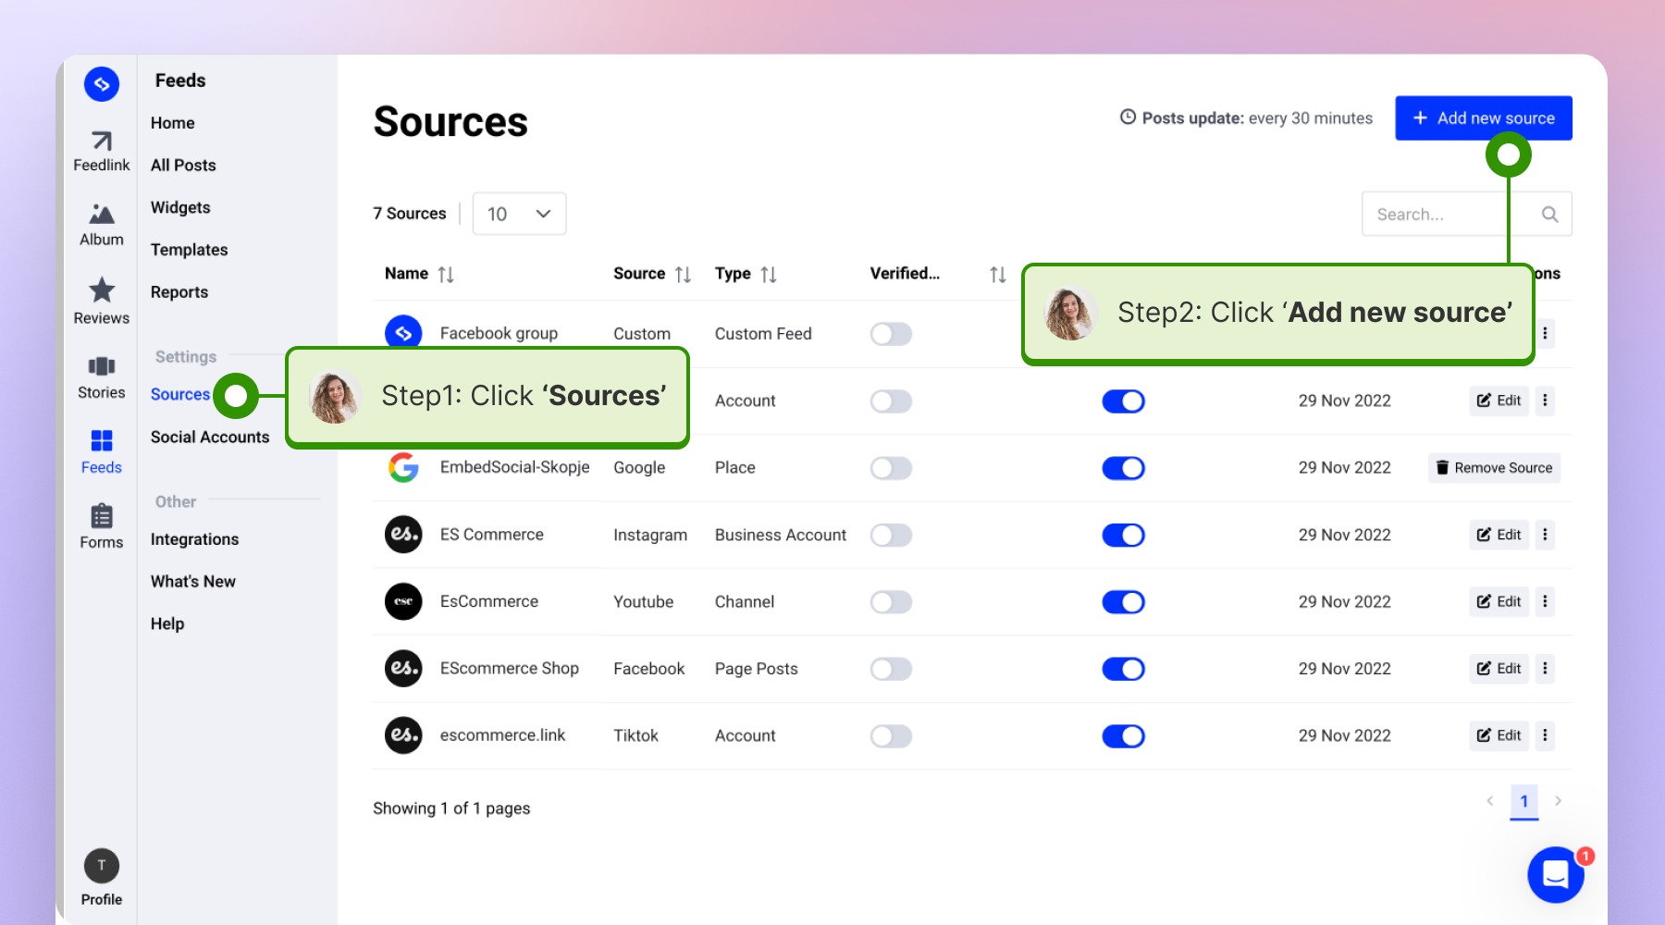Enable the Verified toggle for Facebook group
Viewport: 1665px width, 925px height.
[x=890, y=334]
